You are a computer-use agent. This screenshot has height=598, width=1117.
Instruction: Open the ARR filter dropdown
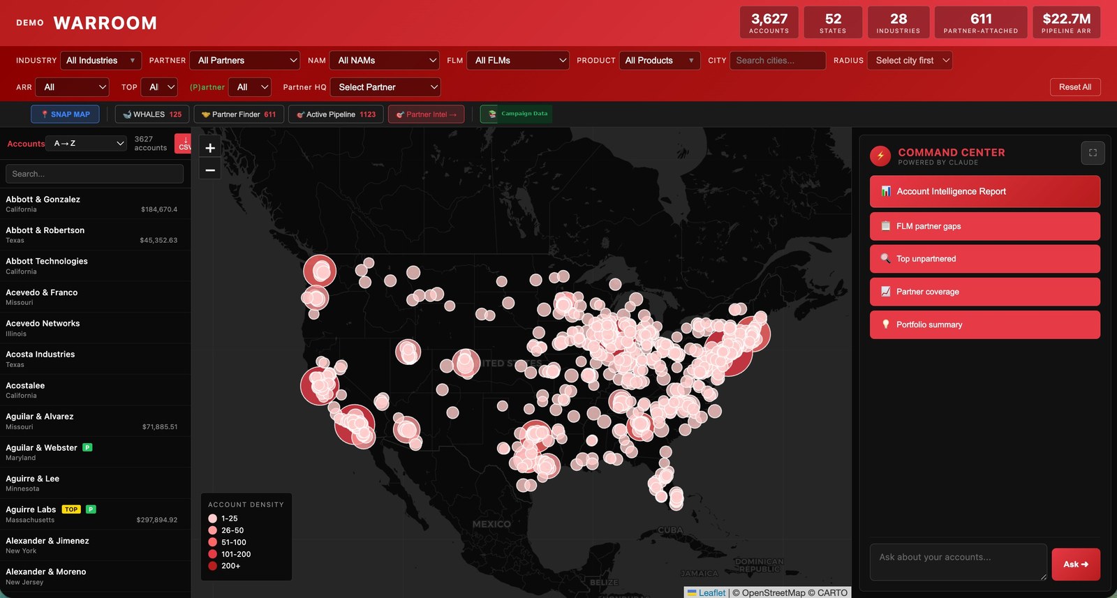click(x=73, y=87)
